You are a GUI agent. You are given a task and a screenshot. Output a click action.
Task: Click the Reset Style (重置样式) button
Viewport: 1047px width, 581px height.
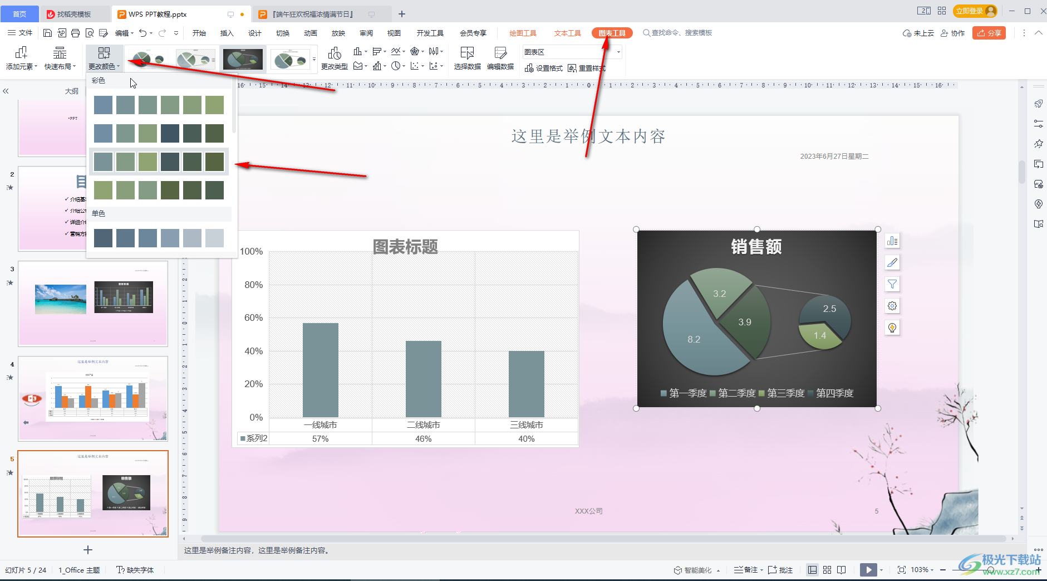coord(587,68)
